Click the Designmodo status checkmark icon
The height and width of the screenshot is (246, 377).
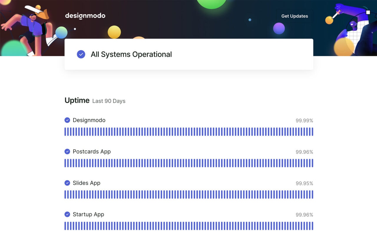point(67,120)
